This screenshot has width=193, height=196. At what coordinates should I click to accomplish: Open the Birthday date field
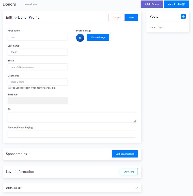click(x=38, y=101)
